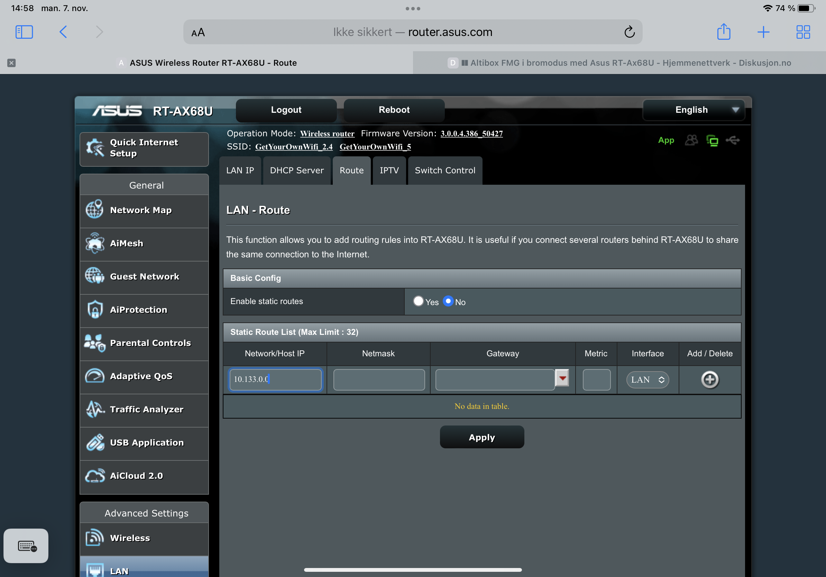Tap the battery status indicator
Image resolution: width=826 pixels, height=577 pixels.
click(806, 8)
